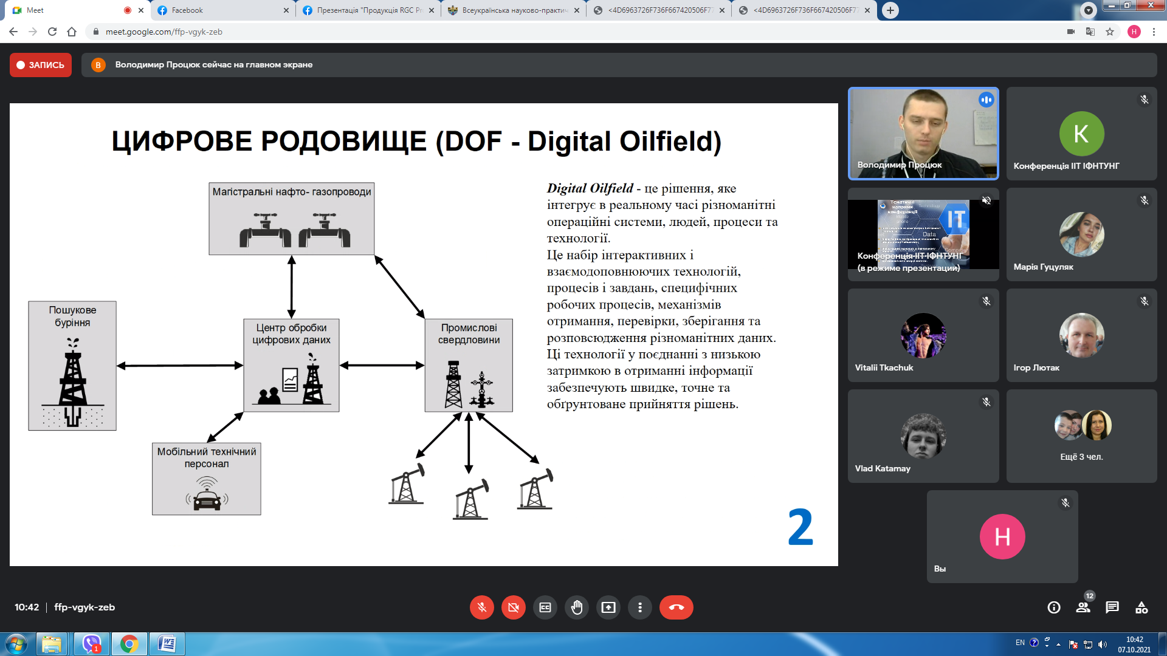Open Activities shapes icon
The width and height of the screenshot is (1167, 656).
[1141, 607]
